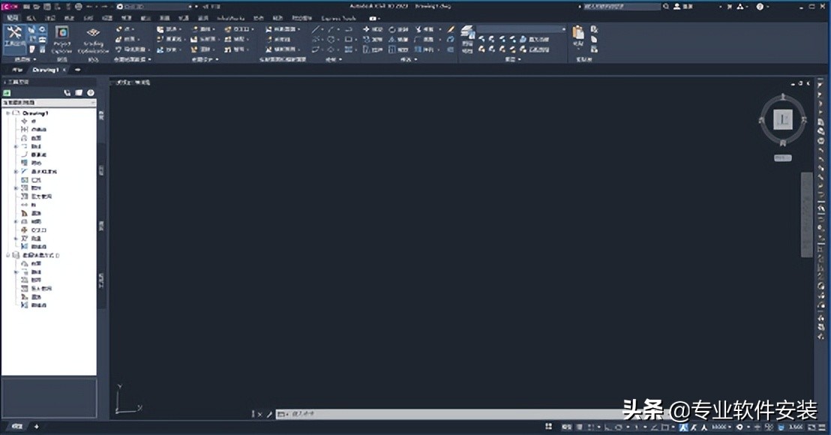Image resolution: width=831 pixels, height=435 pixels.
Task: Open the InfoWorks ribbon tab
Action: pyautogui.click(x=230, y=18)
